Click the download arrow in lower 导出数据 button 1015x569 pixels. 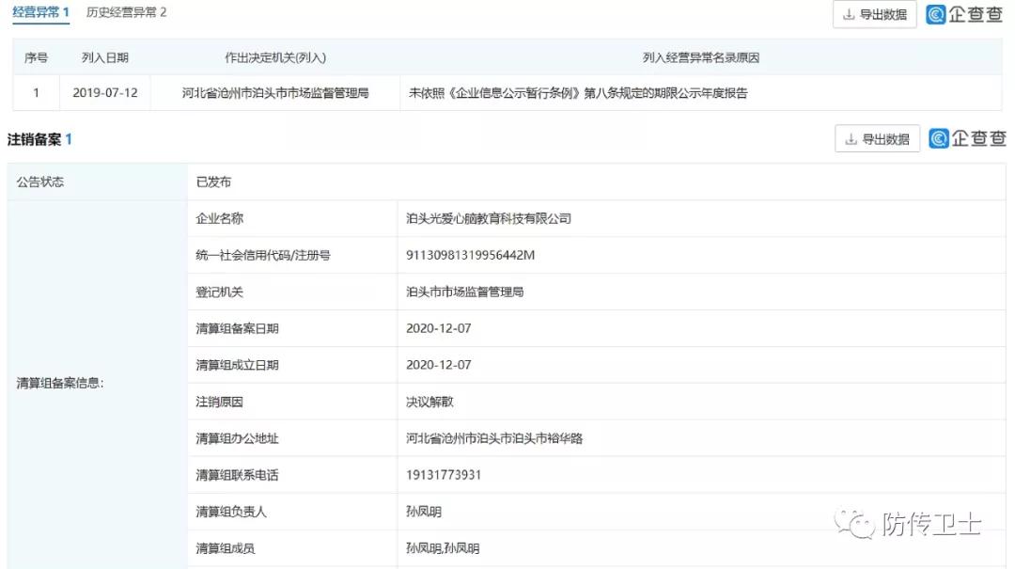[850, 138]
